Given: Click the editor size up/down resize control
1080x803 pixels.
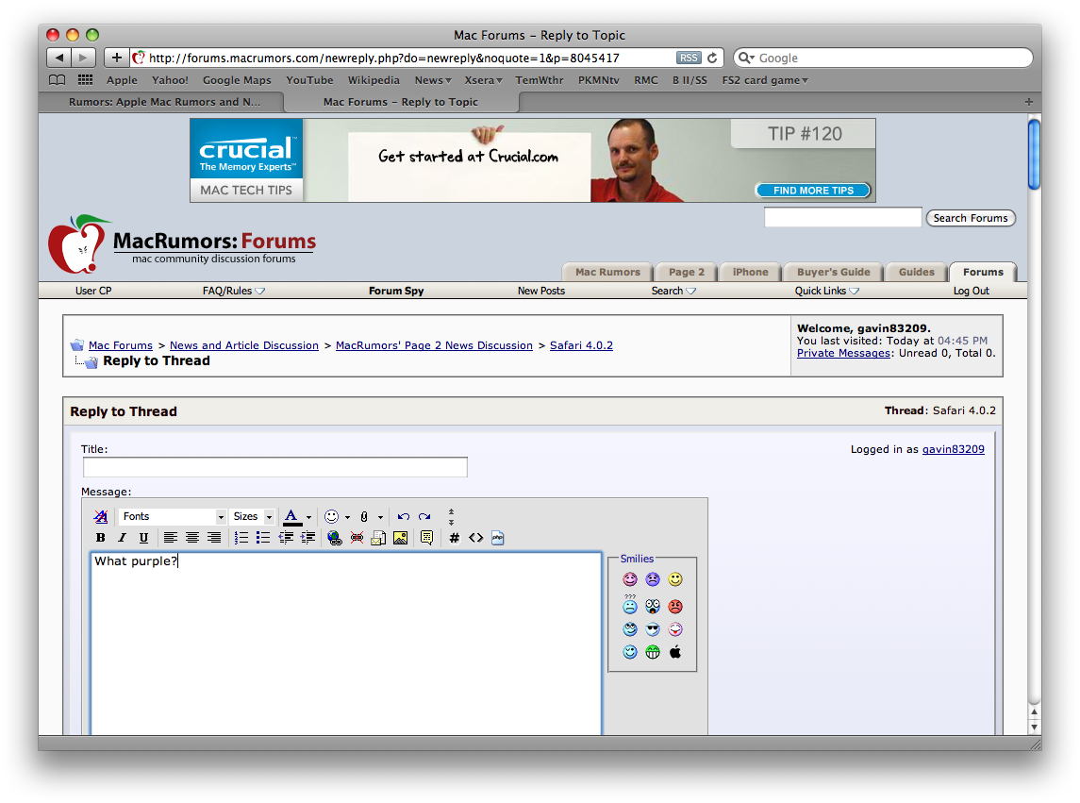Looking at the screenshot, I should coord(451,517).
